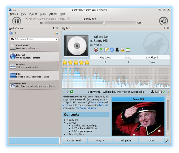Screen dimensions: 179x153
Task: Follow the comedian link
Action: [98, 102]
